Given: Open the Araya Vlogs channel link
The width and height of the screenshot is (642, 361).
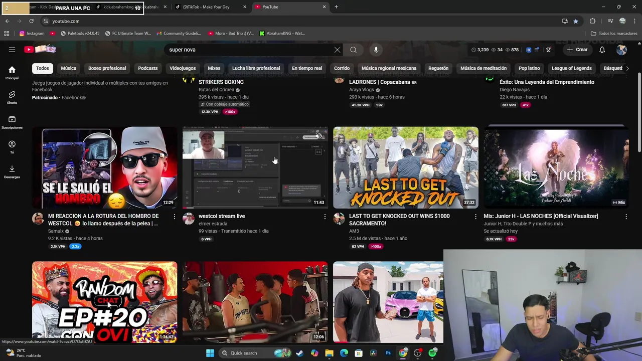Looking at the screenshot, I should (x=362, y=90).
